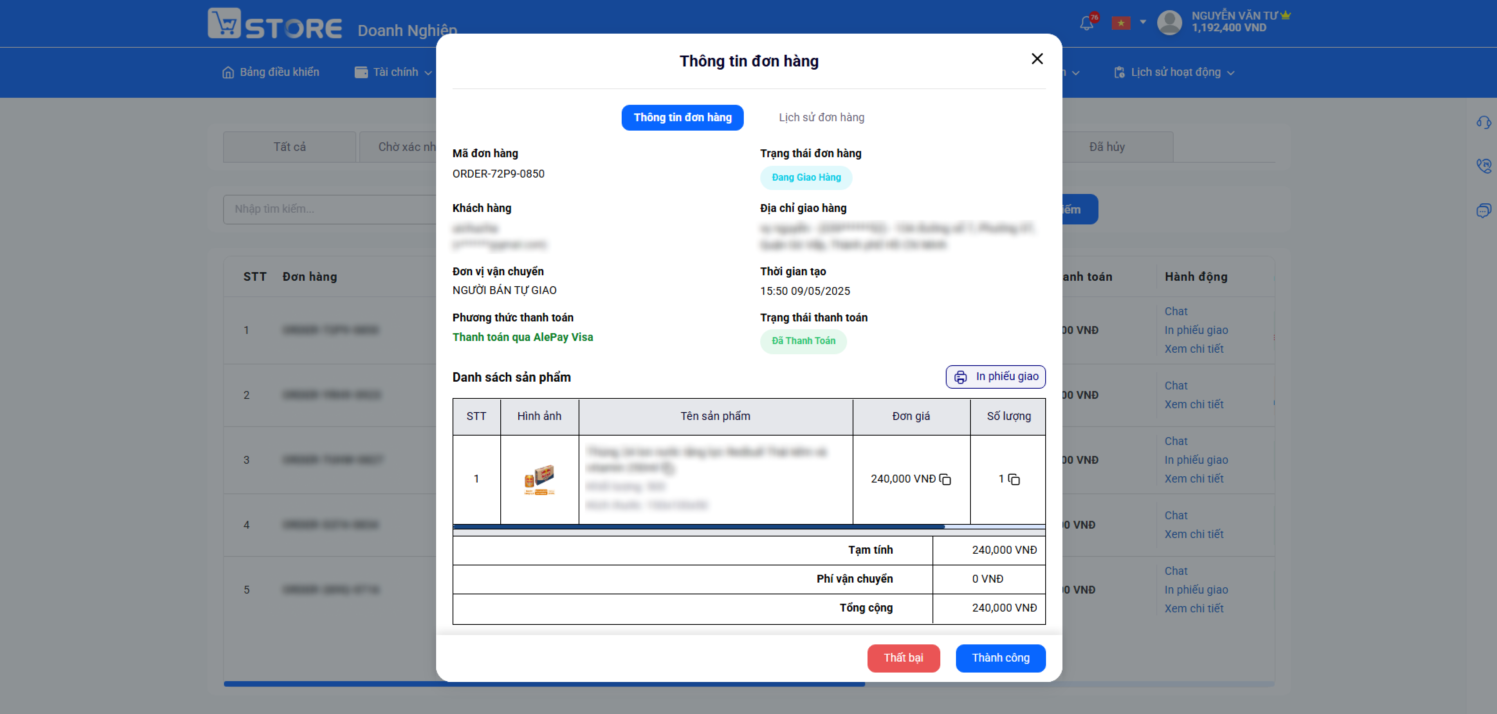Select the Thông tin đơn hàng tab
Viewport: 1497px width, 714px height.
click(682, 117)
